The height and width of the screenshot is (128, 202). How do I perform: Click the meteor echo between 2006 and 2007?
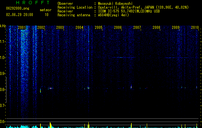coord(131,87)
